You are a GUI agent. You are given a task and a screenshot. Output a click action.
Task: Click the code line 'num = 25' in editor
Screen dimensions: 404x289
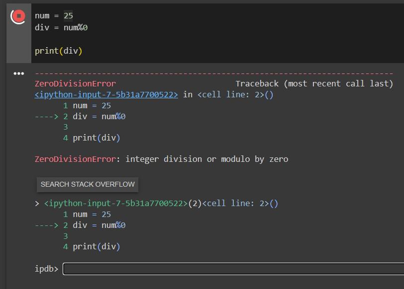(x=54, y=16)
